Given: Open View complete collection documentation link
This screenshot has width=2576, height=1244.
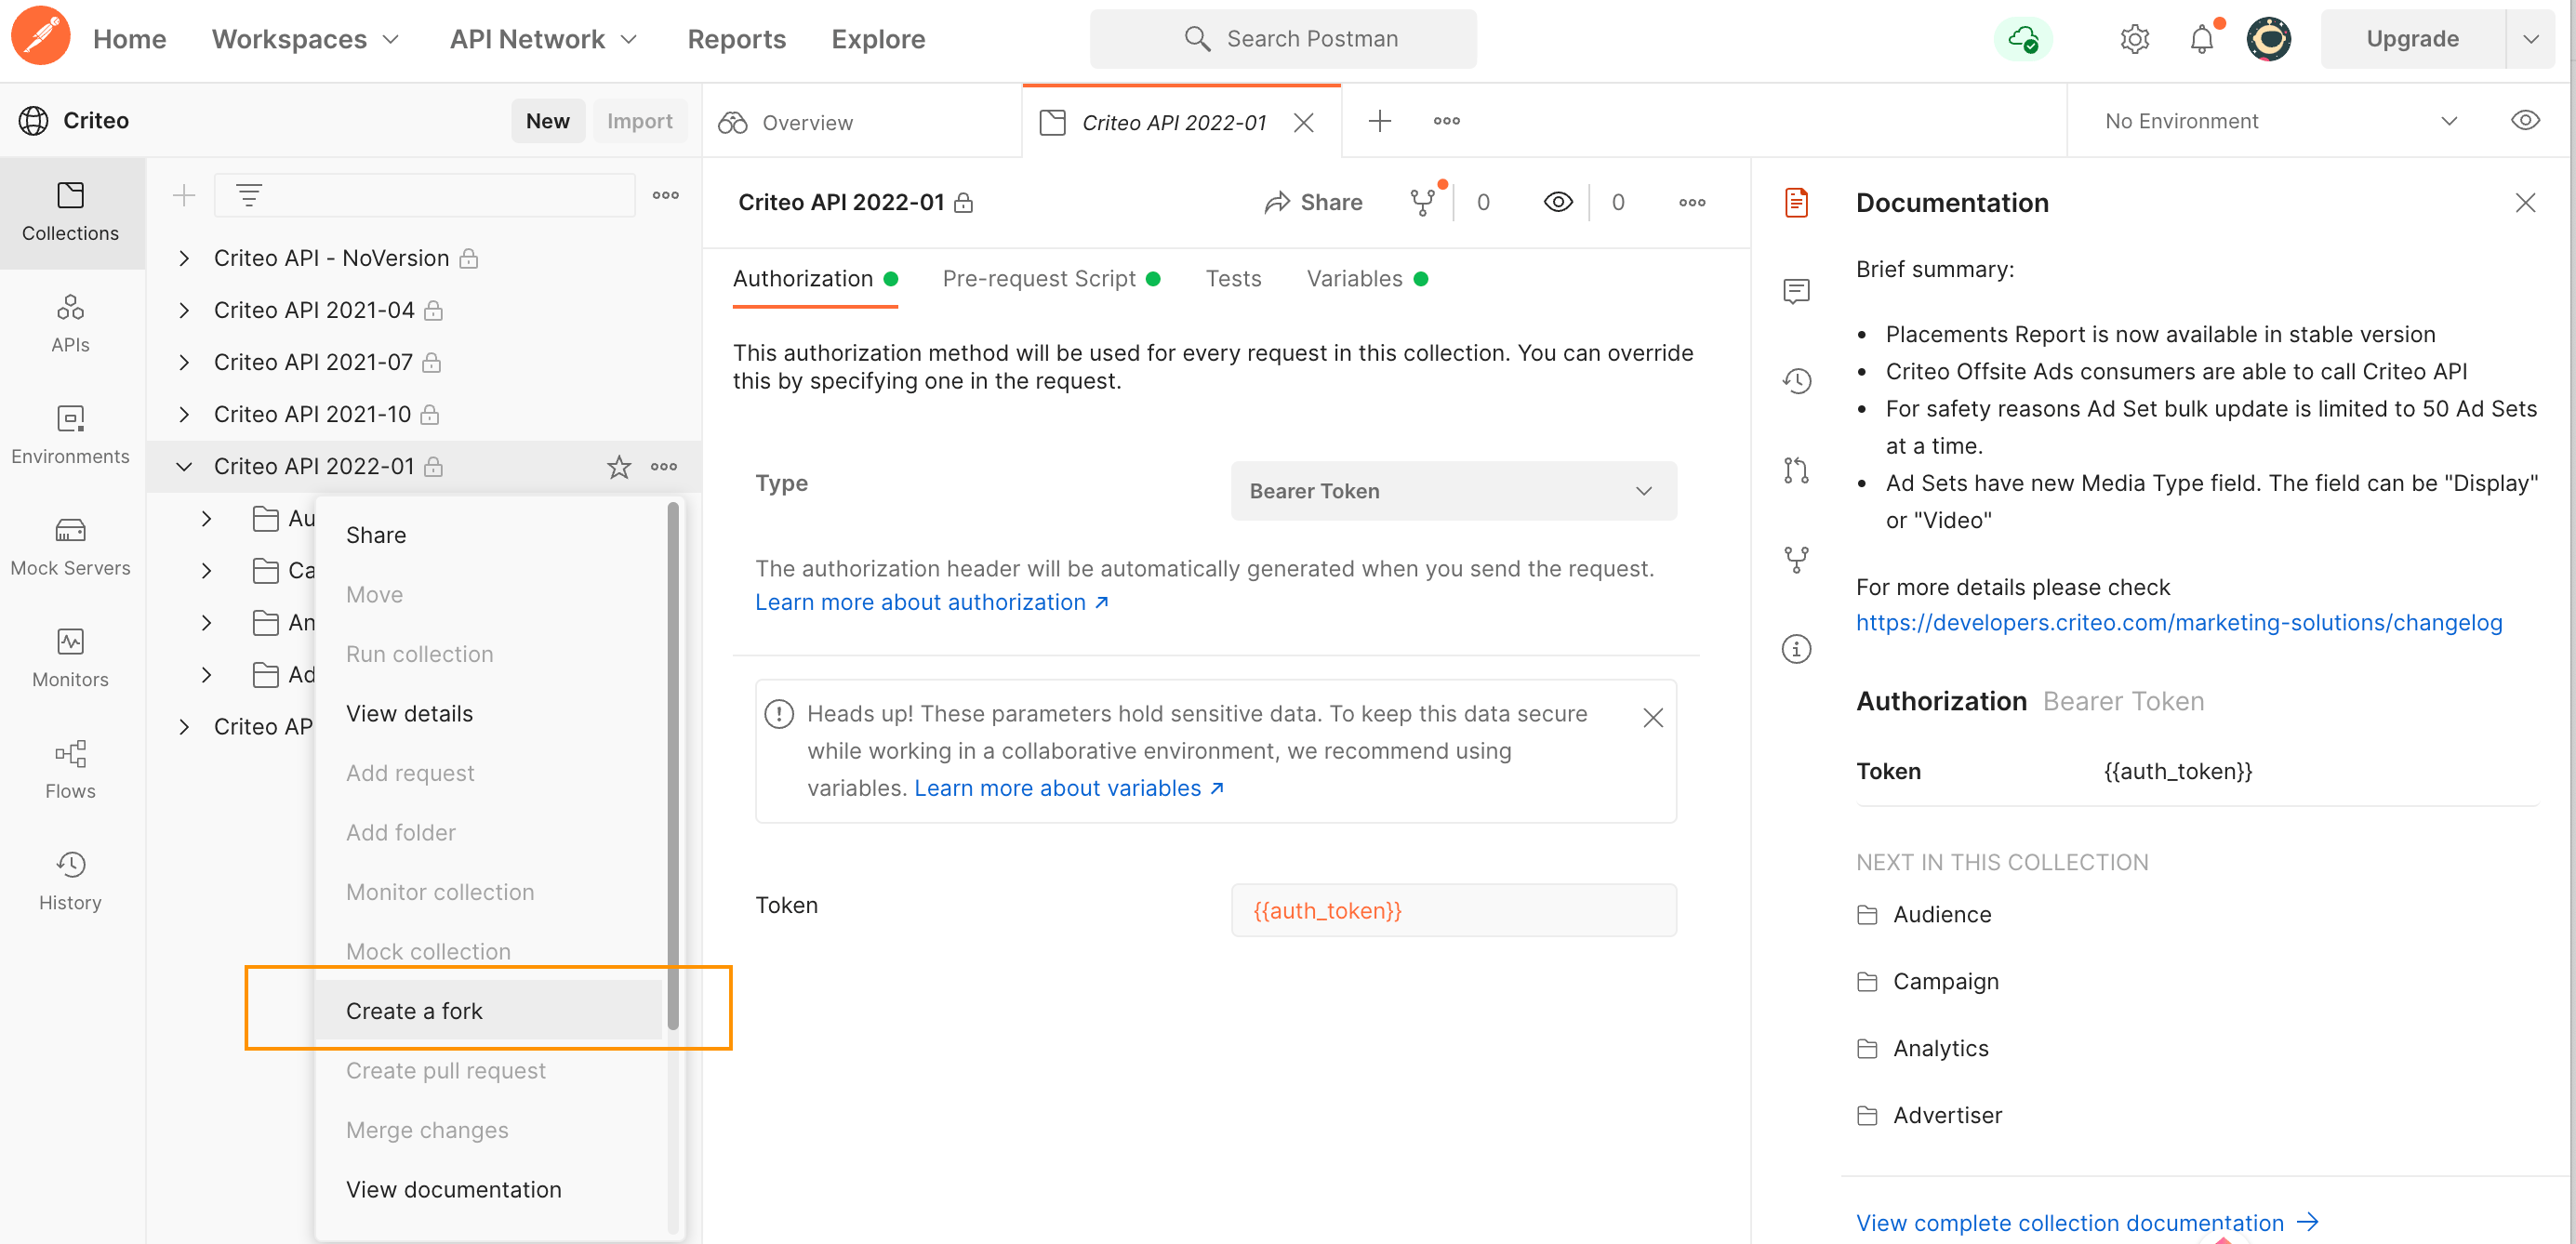Looking at the screenshot, I should pos(2087,1223).
